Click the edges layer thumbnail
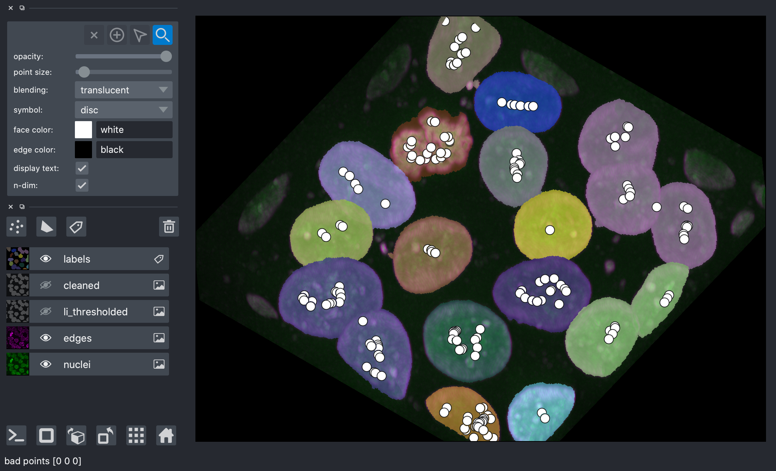Viewport: 776px width, 471px height. [x=18, y=338]
